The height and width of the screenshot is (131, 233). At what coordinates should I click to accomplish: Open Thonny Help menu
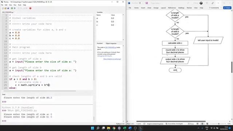click(24, 5)
